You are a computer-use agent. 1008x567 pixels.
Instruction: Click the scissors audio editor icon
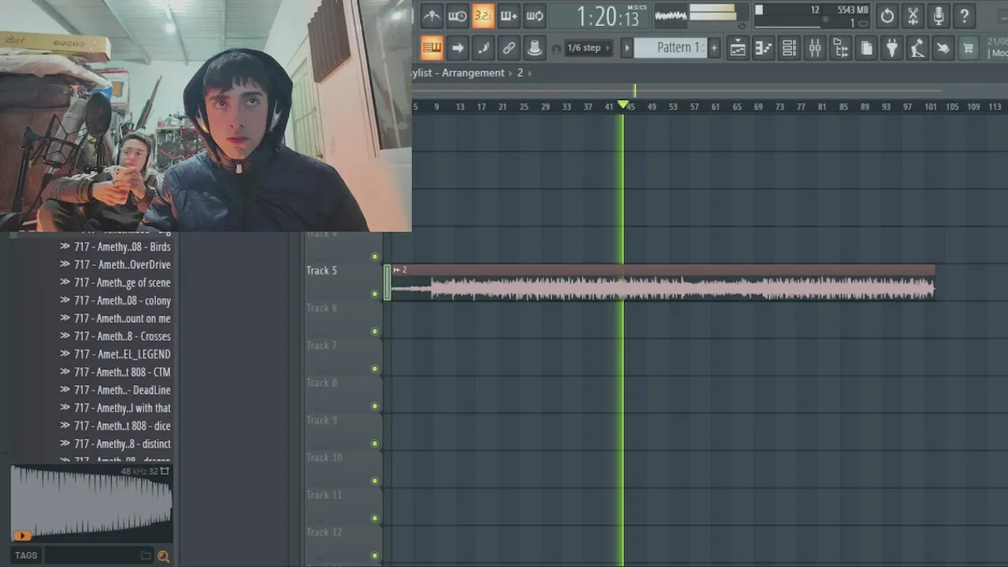913,16
